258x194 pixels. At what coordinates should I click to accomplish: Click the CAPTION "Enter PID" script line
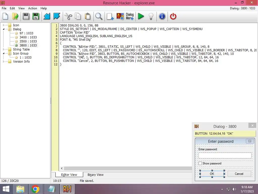(x=75, y=33)
